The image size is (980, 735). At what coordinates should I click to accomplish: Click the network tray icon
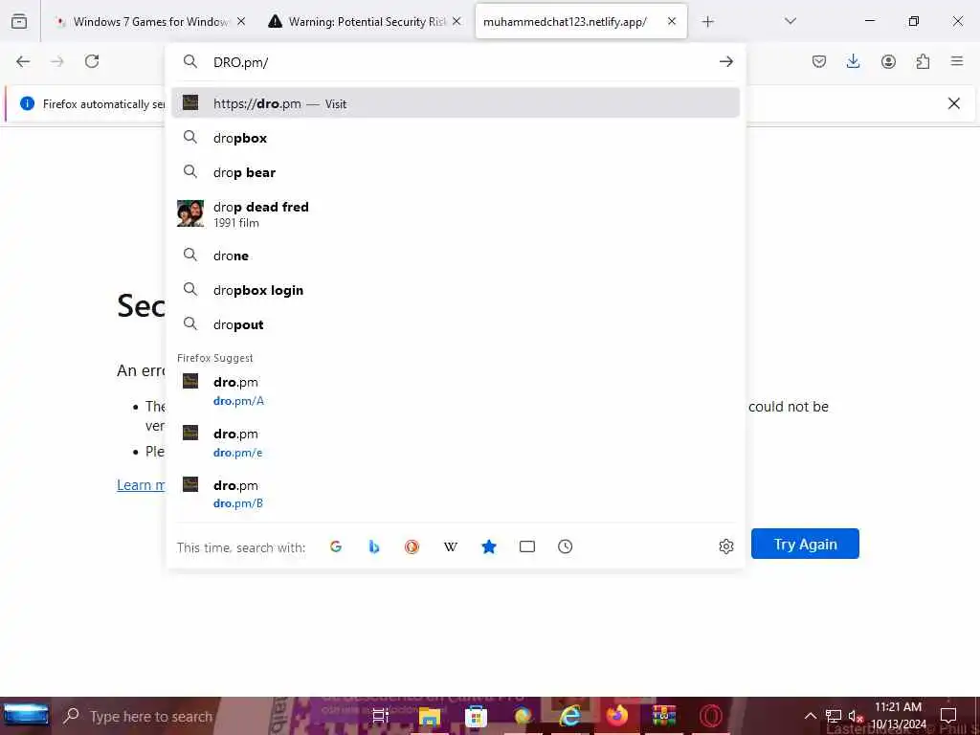834,716
